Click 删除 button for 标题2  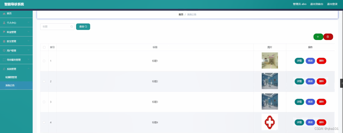[x=321, y=82]
